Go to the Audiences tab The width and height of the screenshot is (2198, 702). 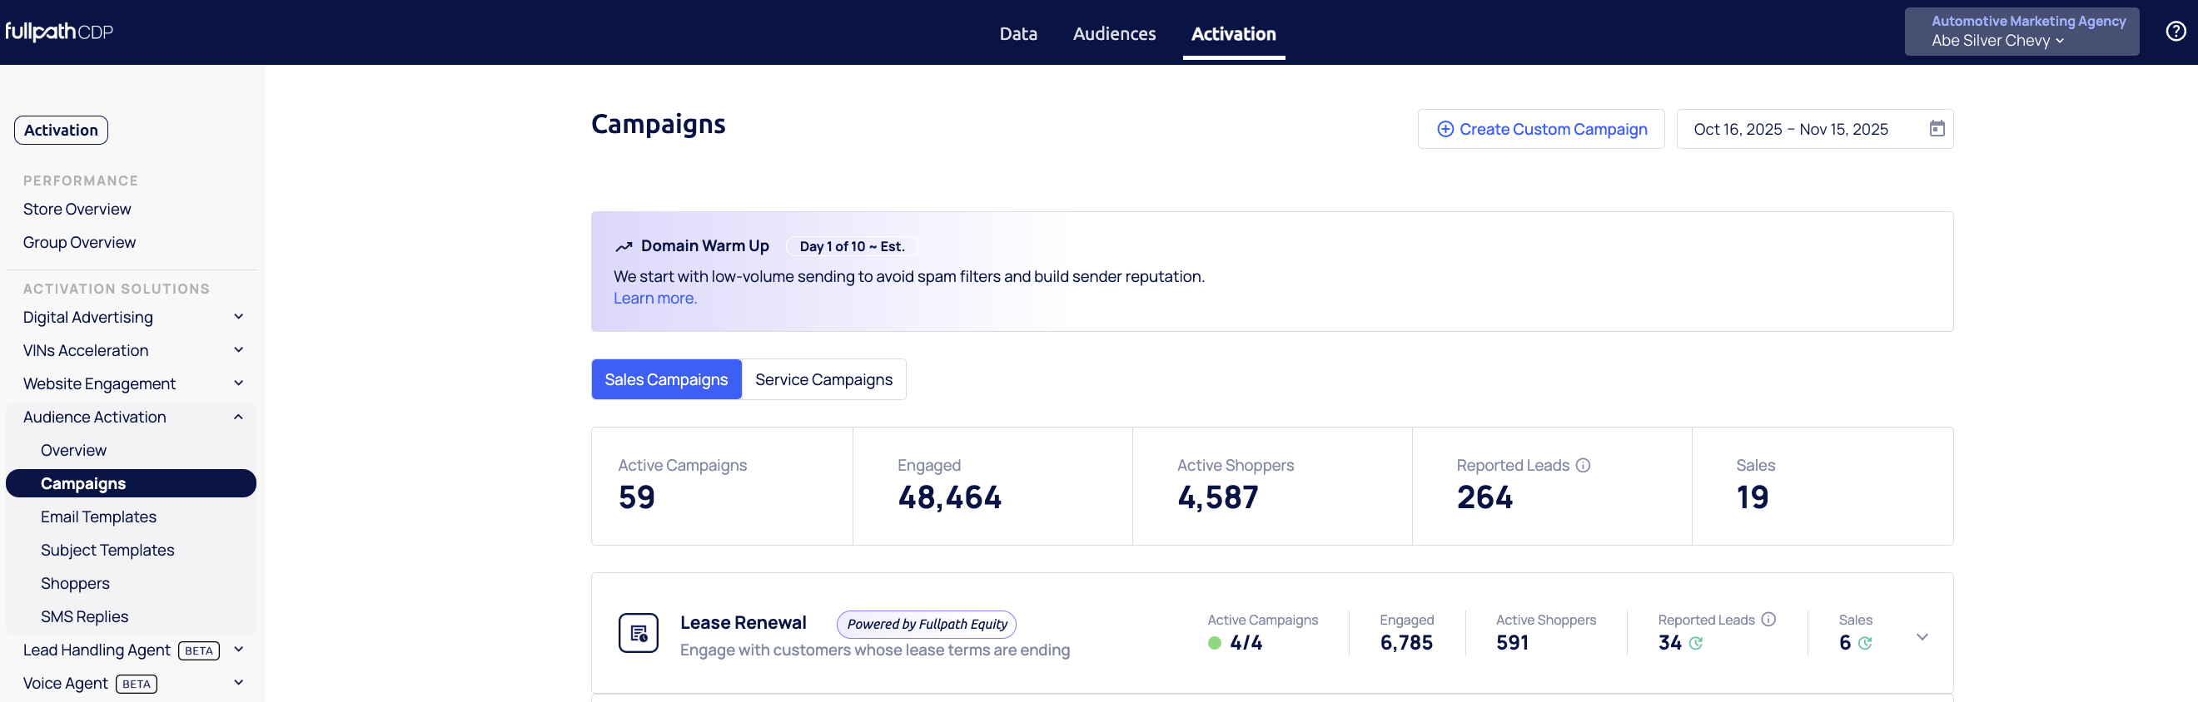coord(1113,34)
